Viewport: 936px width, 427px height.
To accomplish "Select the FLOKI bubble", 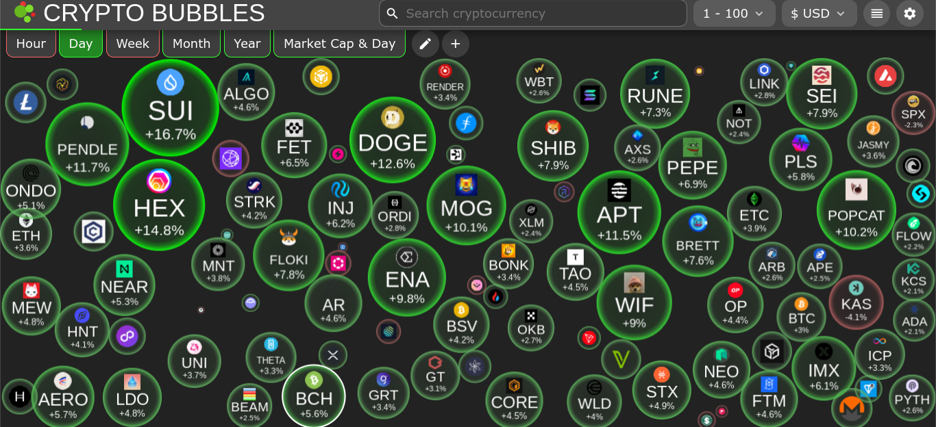I will 289,255.
